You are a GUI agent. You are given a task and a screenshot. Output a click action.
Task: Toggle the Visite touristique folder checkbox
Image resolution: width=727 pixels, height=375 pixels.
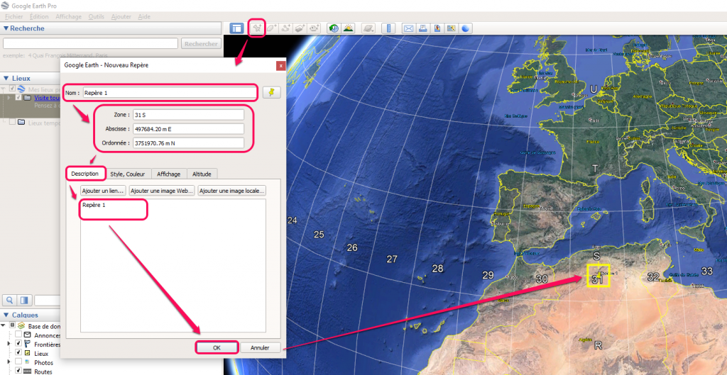pos(18,98)
